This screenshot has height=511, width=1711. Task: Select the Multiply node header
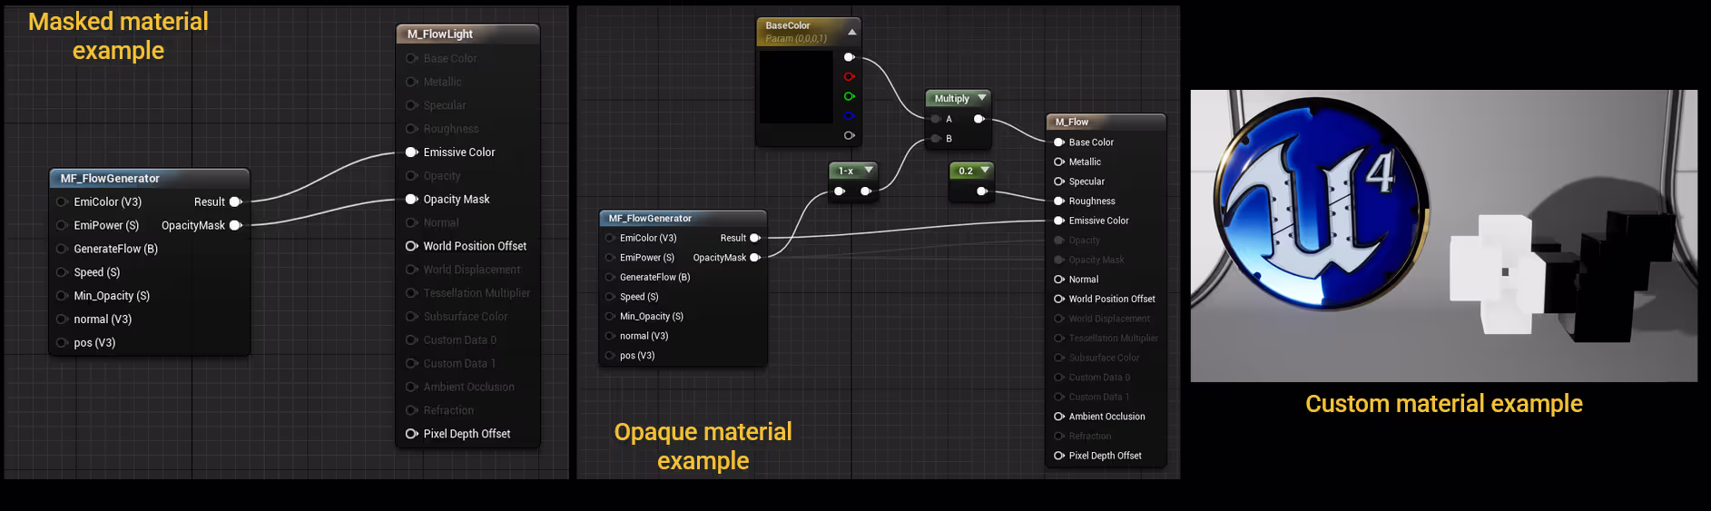pyautogui.click(x=959, y=98)
